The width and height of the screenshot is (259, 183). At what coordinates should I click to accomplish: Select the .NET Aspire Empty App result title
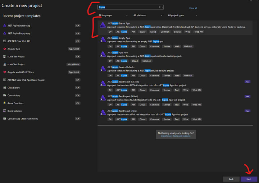tap(119, 38)
